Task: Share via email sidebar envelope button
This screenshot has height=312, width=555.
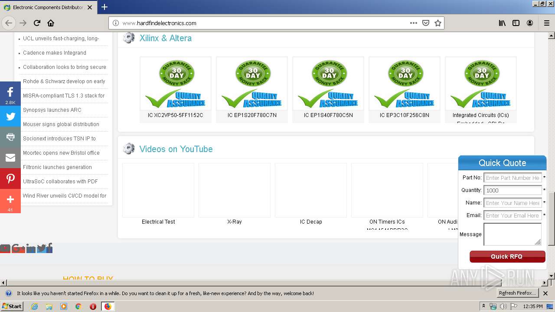Action: click(10, 158)
